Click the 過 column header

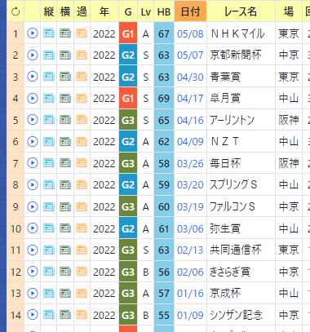coord(82,11)
